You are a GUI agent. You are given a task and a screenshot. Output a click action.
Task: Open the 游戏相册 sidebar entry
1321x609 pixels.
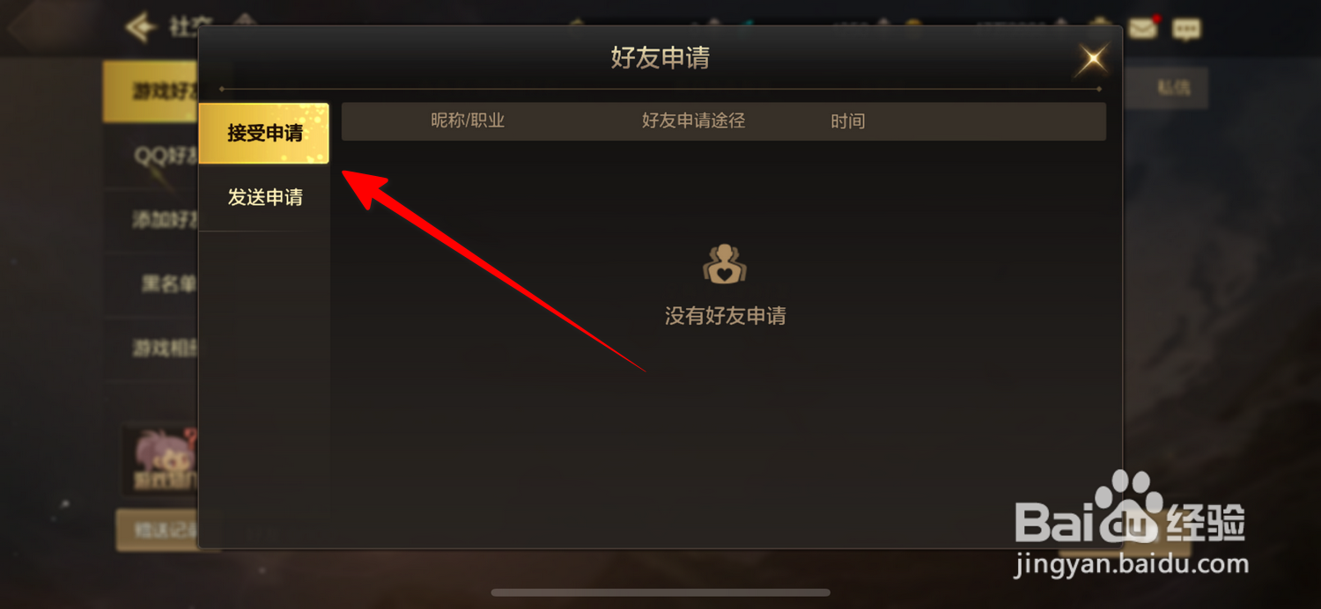tap(151, 349)
